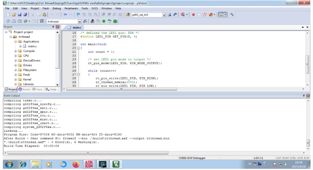
Task: Open Firefox from the taskbar
Action: [76, 164]
